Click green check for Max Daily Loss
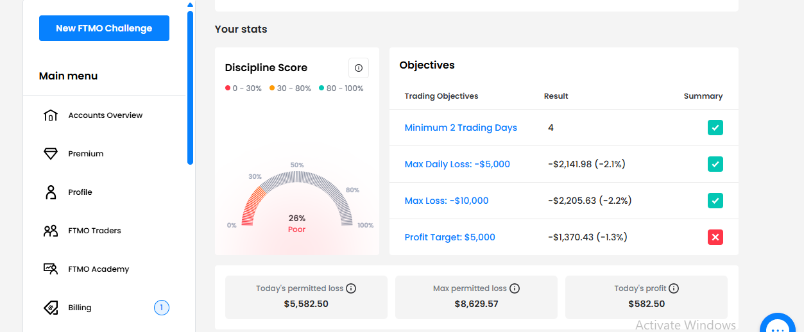The width and height of the screenshot is (804, 332). tap(715, 164)
